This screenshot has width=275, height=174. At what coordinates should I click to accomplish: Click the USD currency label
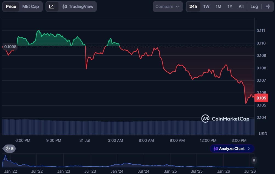263,134
